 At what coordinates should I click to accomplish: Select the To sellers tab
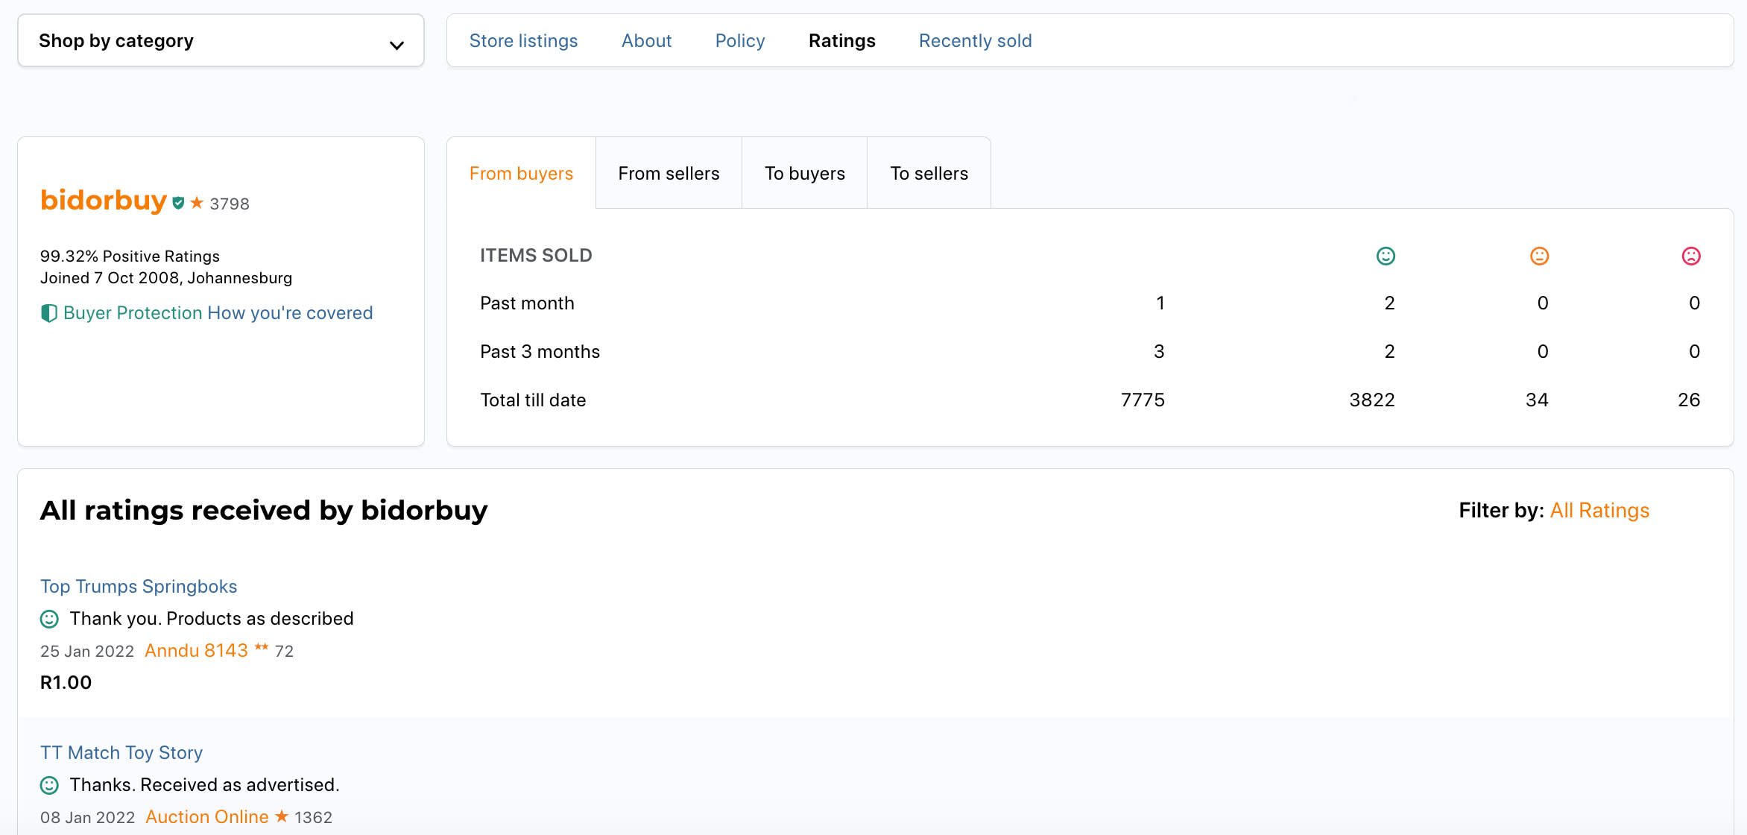[x=929, y=174]
